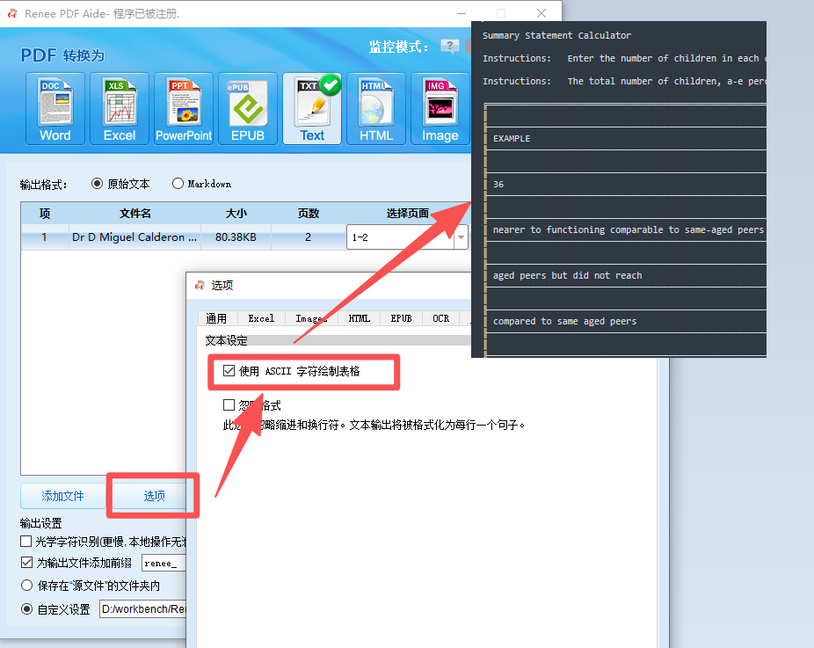Viewport: 814px width, 648px height.
Task: Open the help icon beside 监控模式
Action: point(450,47)
